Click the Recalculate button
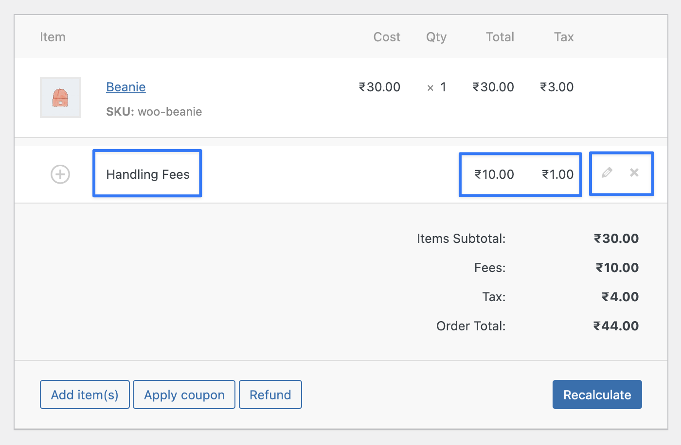Image resolution: width=681 pixels, height=445 pixels. pos(597,394)
